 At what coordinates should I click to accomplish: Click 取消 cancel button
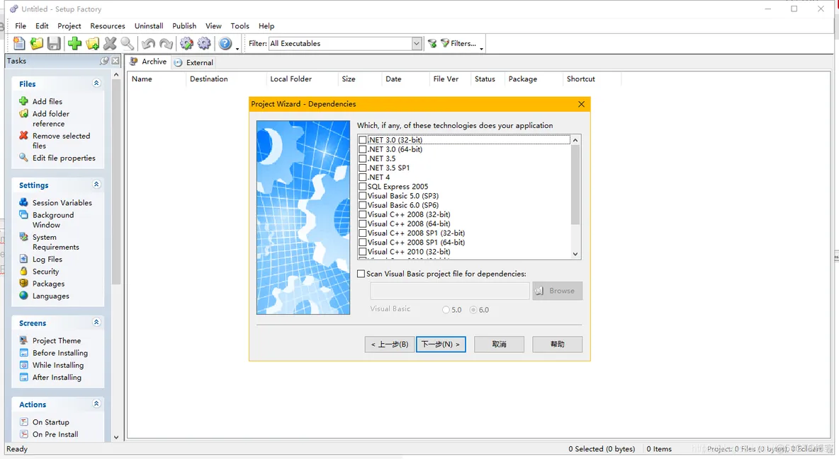[x=500, y=344]
